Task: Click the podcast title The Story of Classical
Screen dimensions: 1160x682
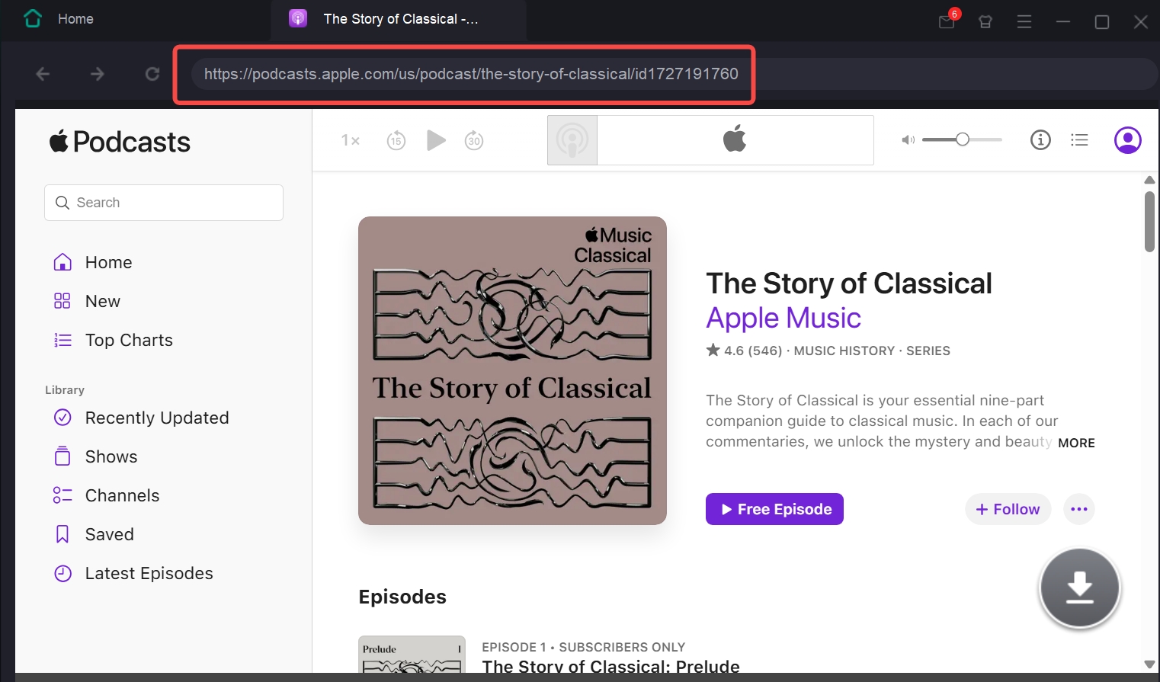Action: [849, 283]
